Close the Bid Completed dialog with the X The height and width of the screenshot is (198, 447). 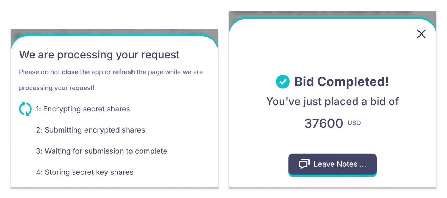pos(421,34)
